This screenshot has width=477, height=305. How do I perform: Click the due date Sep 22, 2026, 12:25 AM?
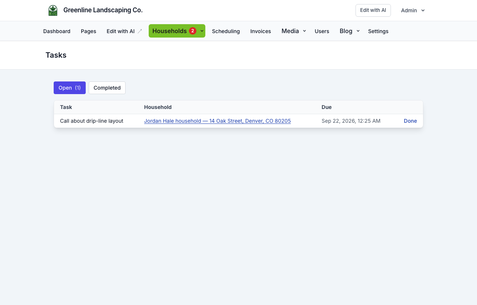click(x=351, y=121)
